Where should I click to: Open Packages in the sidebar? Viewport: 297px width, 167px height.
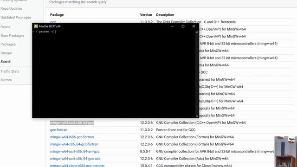8,45
